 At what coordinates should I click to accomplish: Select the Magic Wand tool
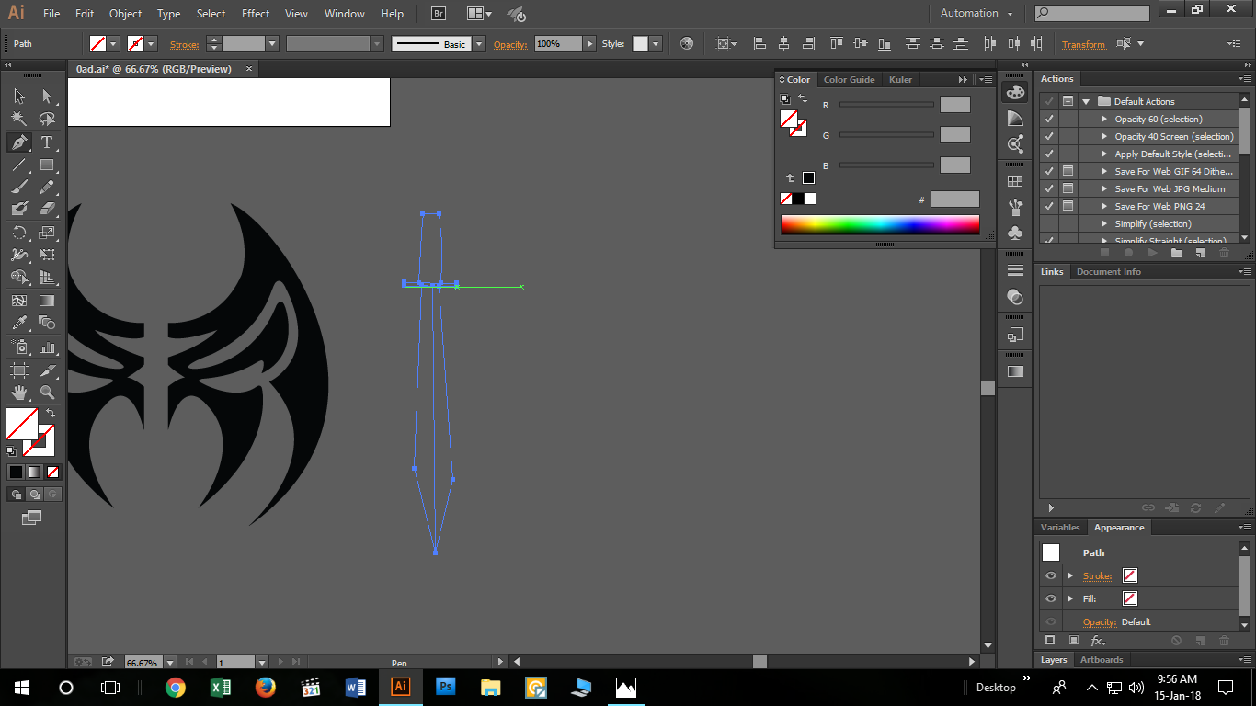(18, 119)
